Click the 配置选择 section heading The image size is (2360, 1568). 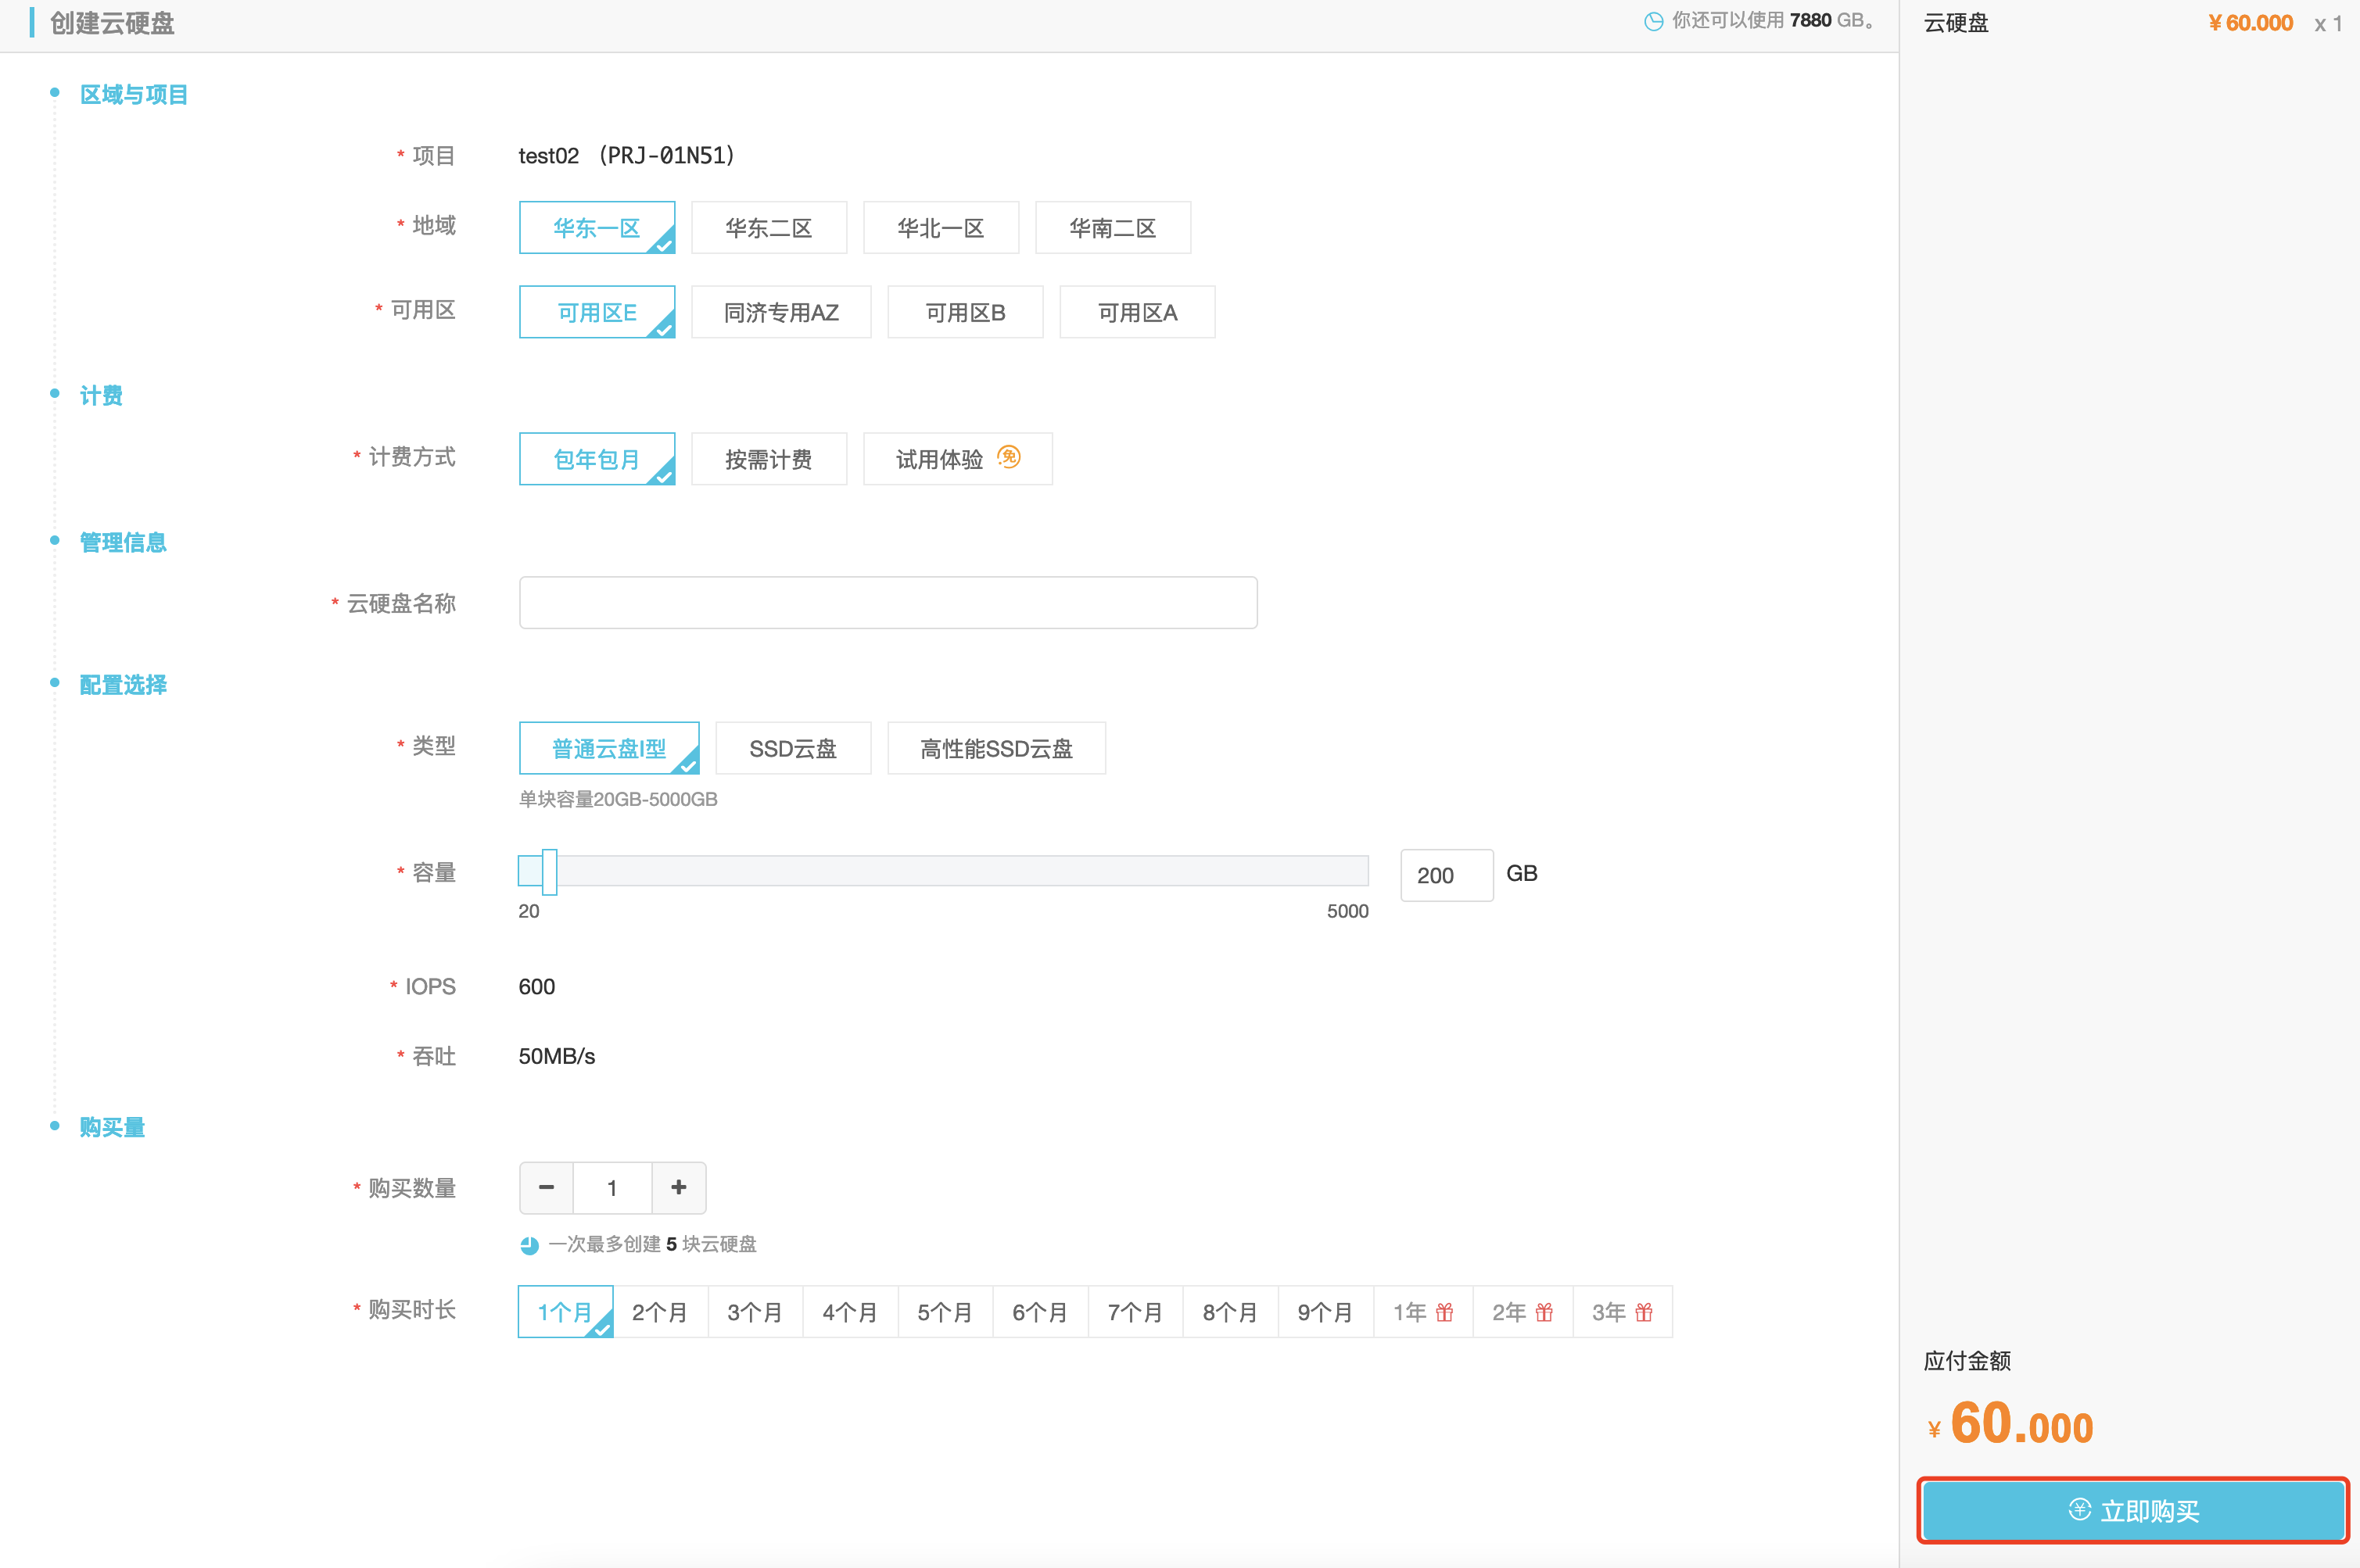123,685
